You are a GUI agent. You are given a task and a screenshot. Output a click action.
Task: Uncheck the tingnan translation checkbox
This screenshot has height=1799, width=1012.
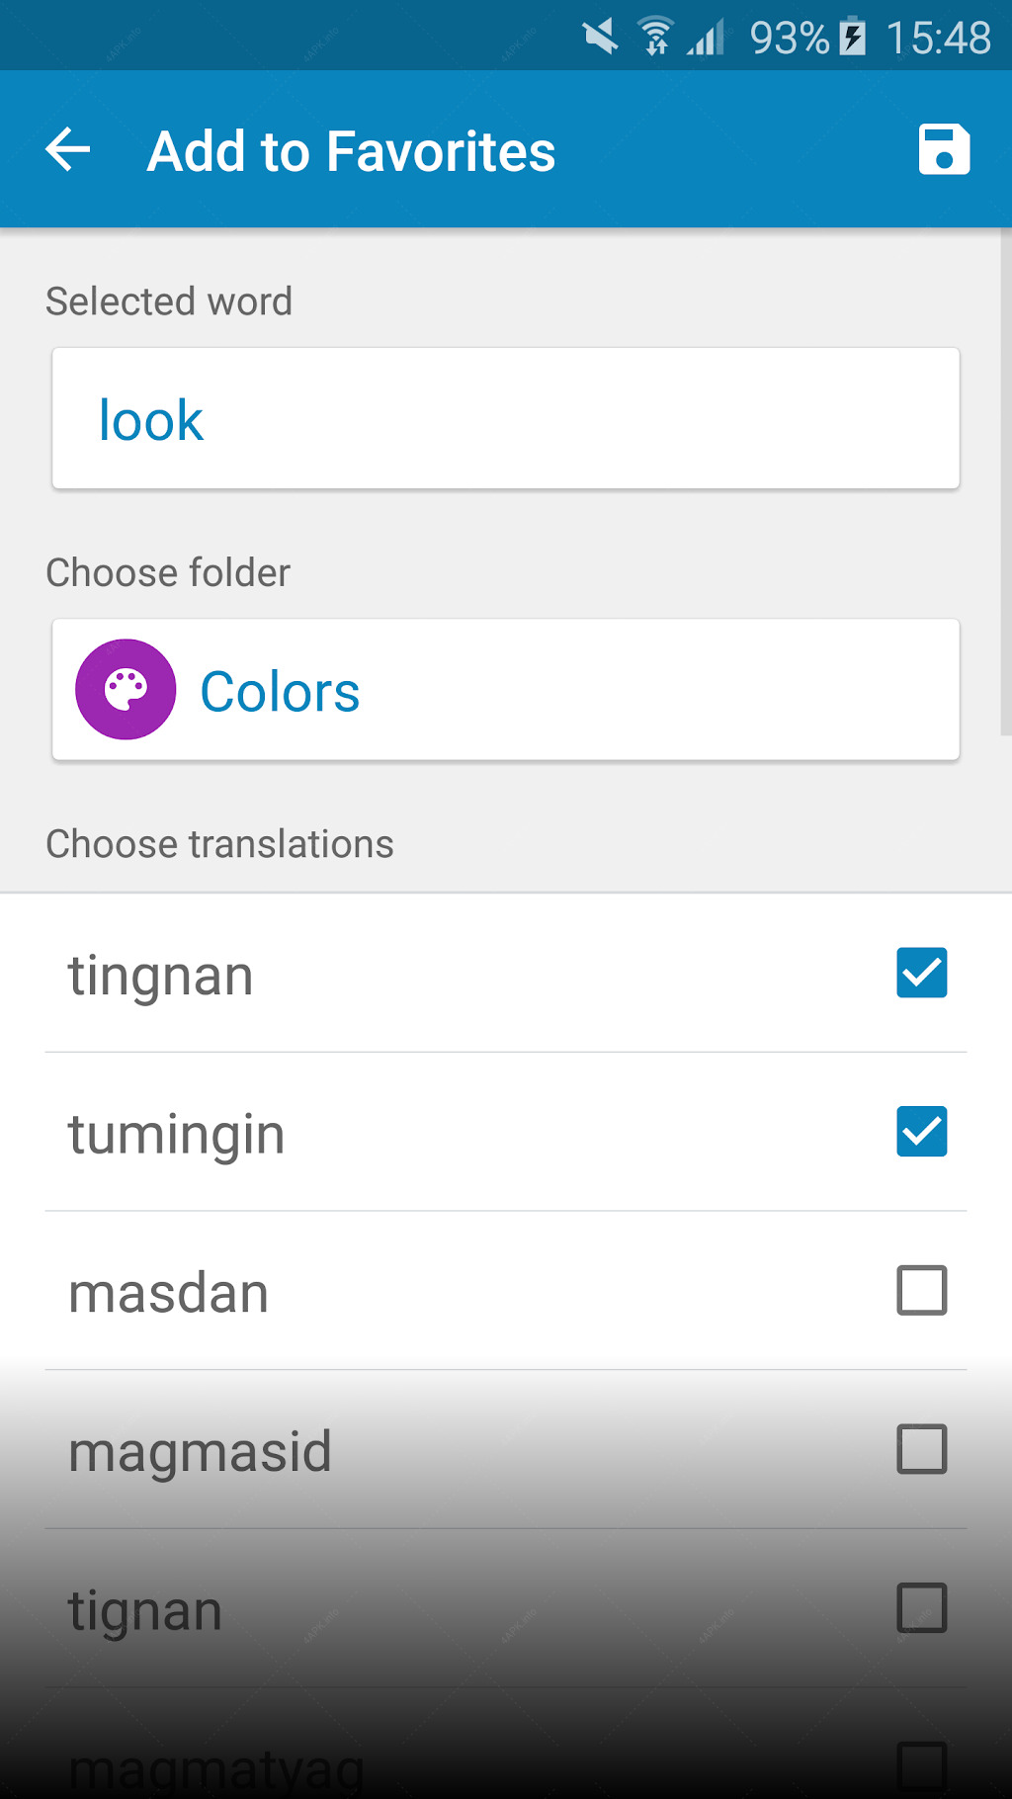point(921,973)
